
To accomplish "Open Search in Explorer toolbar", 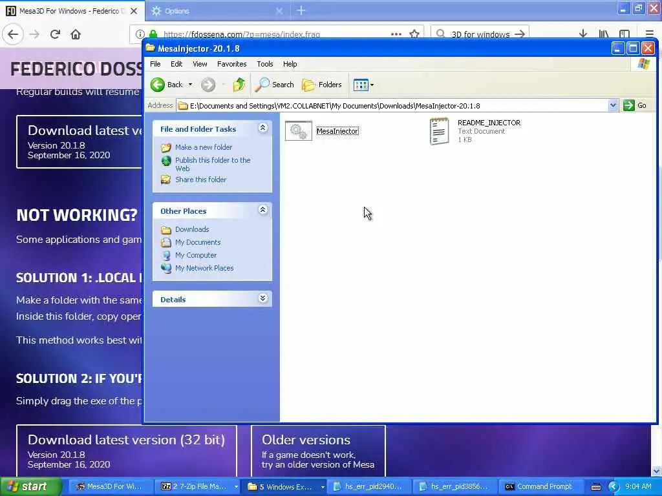I will click(x=274, y=85).
